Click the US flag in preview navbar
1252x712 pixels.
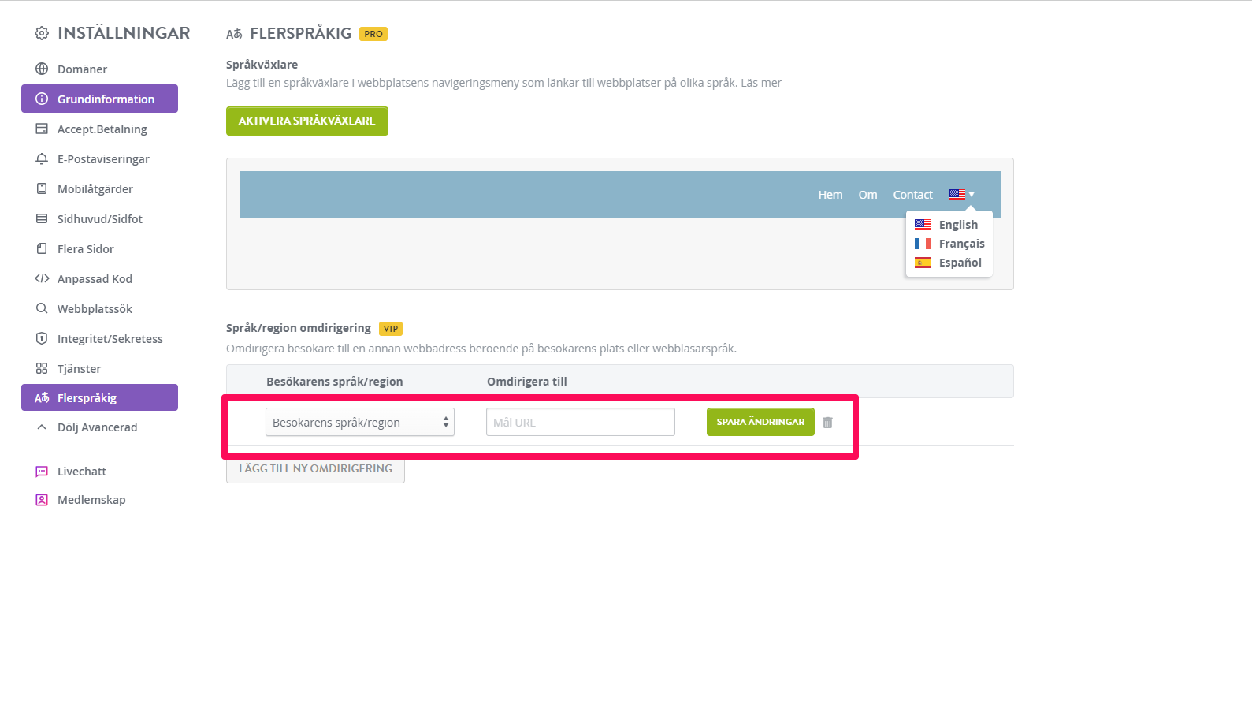(957, 194)
